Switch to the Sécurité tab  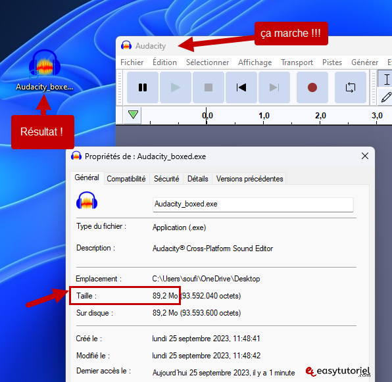[x=166, y=179]
